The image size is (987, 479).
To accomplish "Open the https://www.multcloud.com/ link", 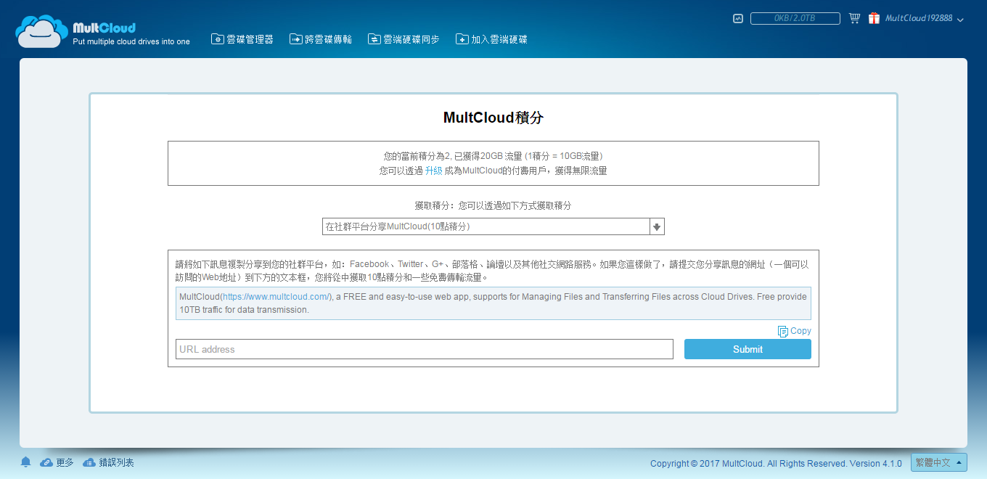I will [277, 296].
